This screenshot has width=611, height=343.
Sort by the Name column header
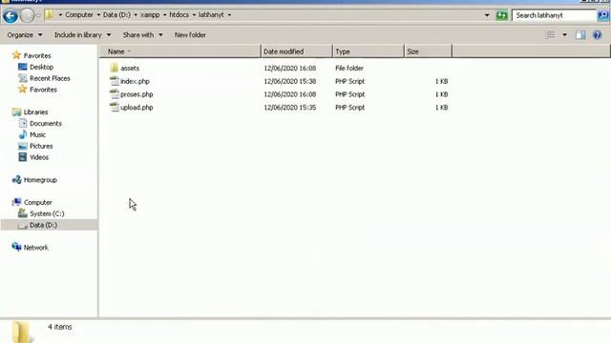coord(180,51)
